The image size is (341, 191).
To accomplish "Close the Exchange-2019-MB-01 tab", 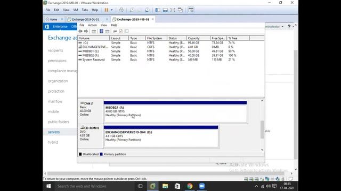I will point(153,19).
